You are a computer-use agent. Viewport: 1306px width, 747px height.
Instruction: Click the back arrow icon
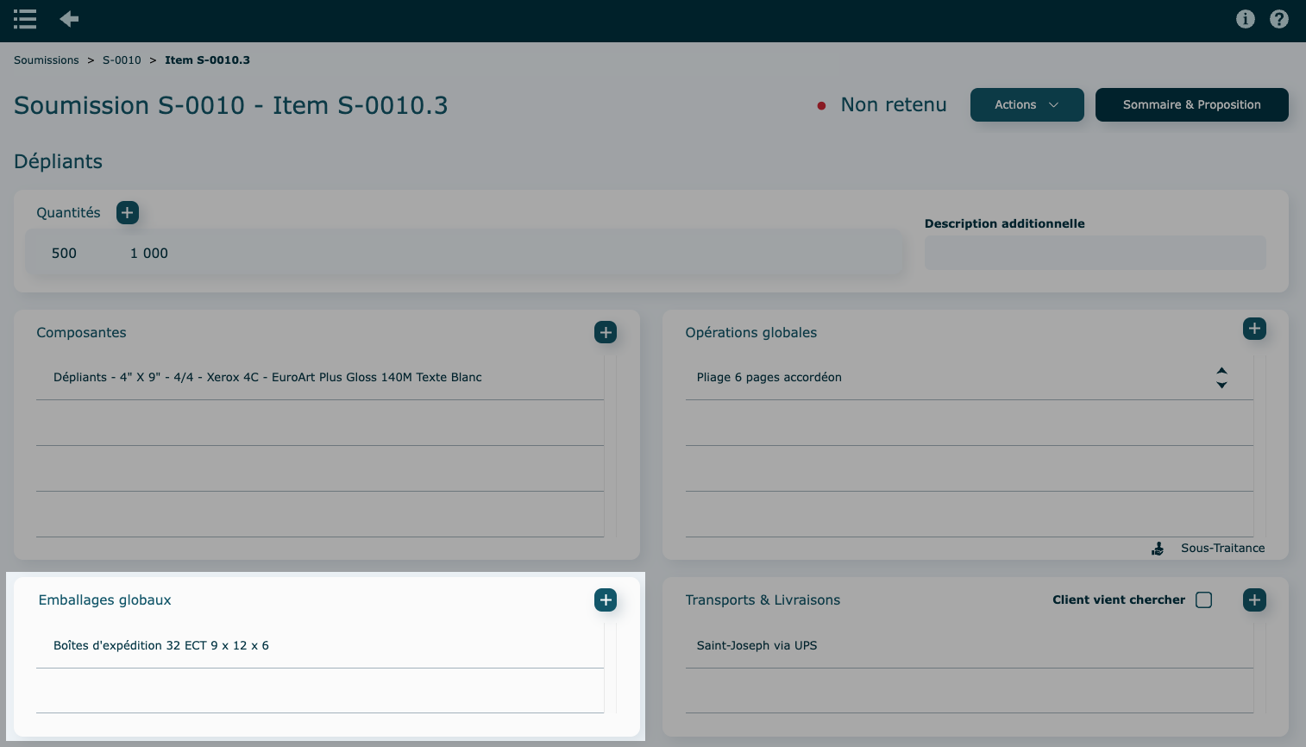coord(69,19)
